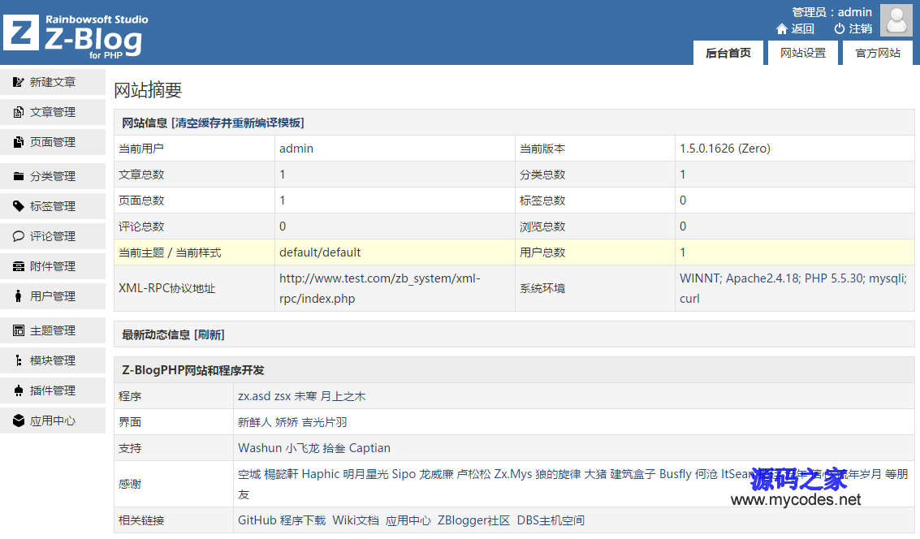Click designer name 吉光片羽
920x539 pixels.
click(325, 421)
